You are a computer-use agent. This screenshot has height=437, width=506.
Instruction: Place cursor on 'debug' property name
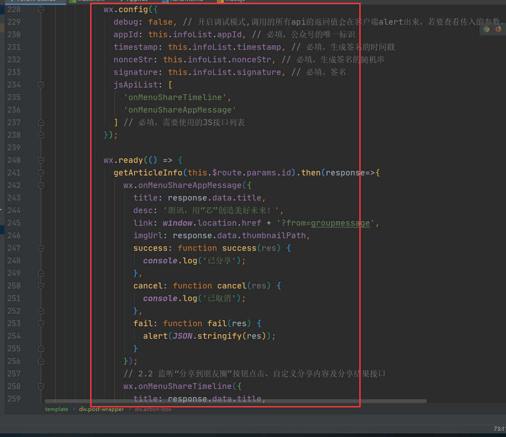pyautogui.click(x=126, y=22)
